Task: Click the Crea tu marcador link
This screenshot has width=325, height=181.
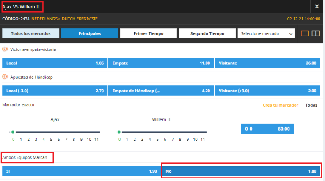Action: click(281, 105)
